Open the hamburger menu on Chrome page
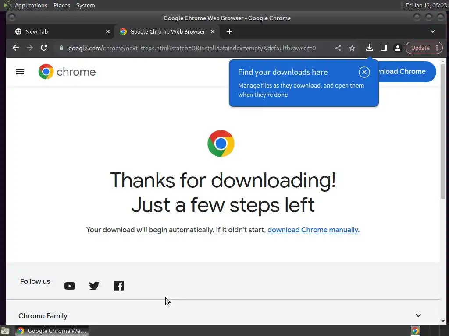 (20, 72)
